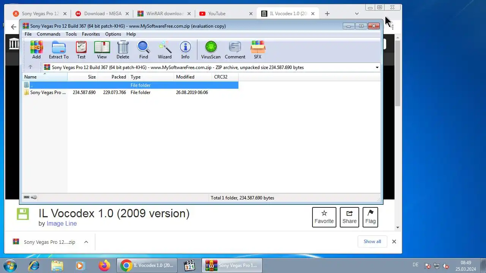Open the Options menu
Image resolution: width=486 pixels, height=273 pixels.
[113, 34]
